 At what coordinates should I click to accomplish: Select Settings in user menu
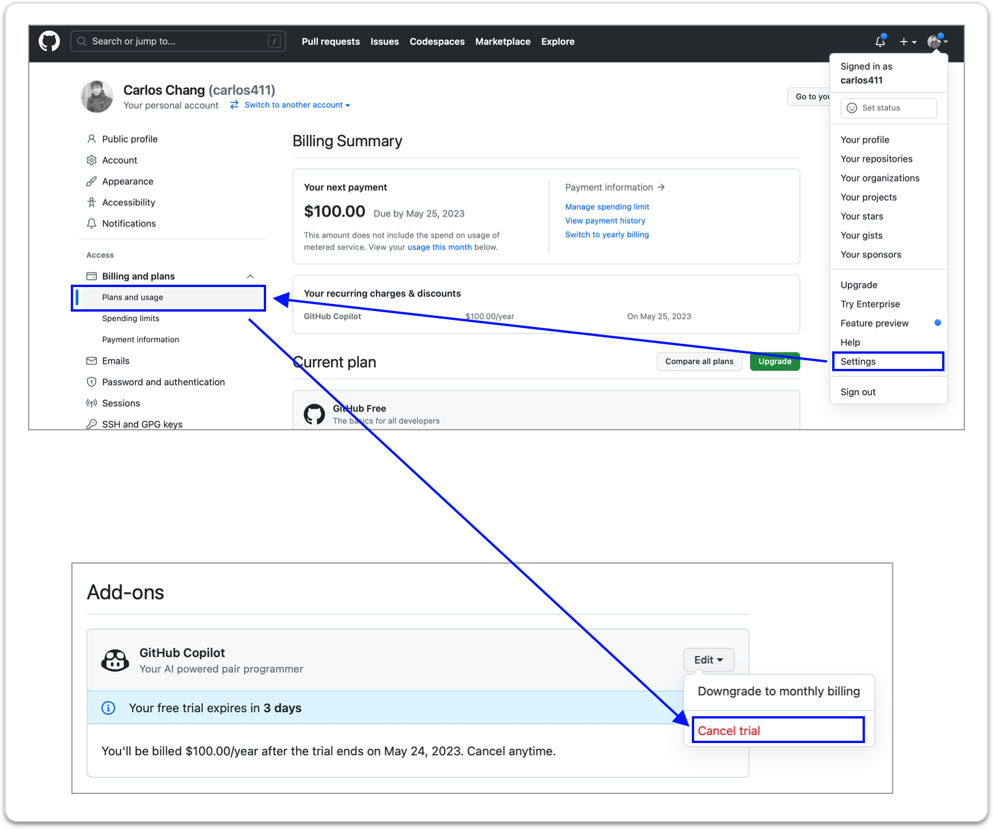point(888,362)
